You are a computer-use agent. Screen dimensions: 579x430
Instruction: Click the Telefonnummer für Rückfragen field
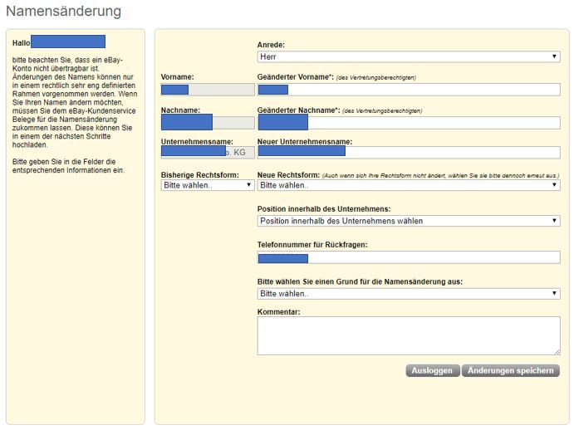409,257
